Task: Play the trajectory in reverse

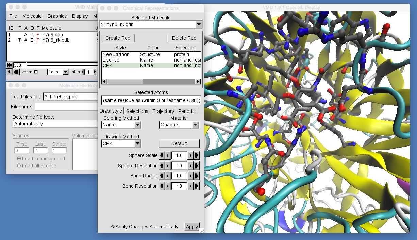Action: (x=9, y=72)
